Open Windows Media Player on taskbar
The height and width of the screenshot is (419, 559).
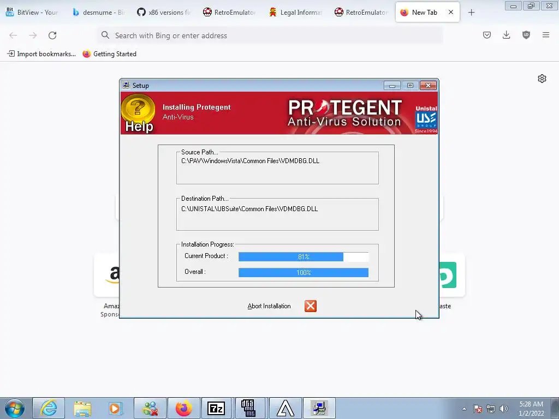[116, 408]
